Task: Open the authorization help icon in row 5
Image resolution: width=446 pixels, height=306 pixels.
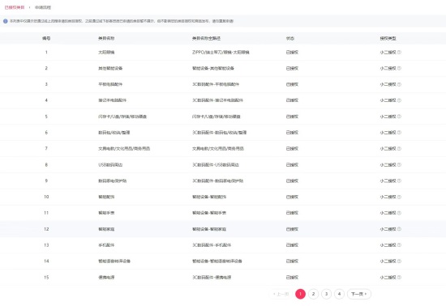Action: (399, 117)
